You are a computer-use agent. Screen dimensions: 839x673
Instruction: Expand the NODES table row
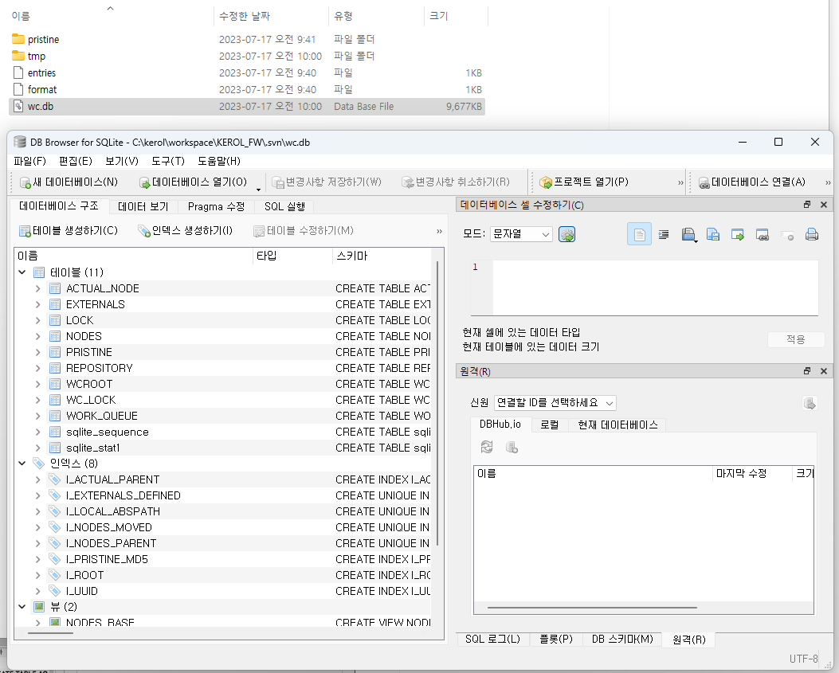click(37, 336)
